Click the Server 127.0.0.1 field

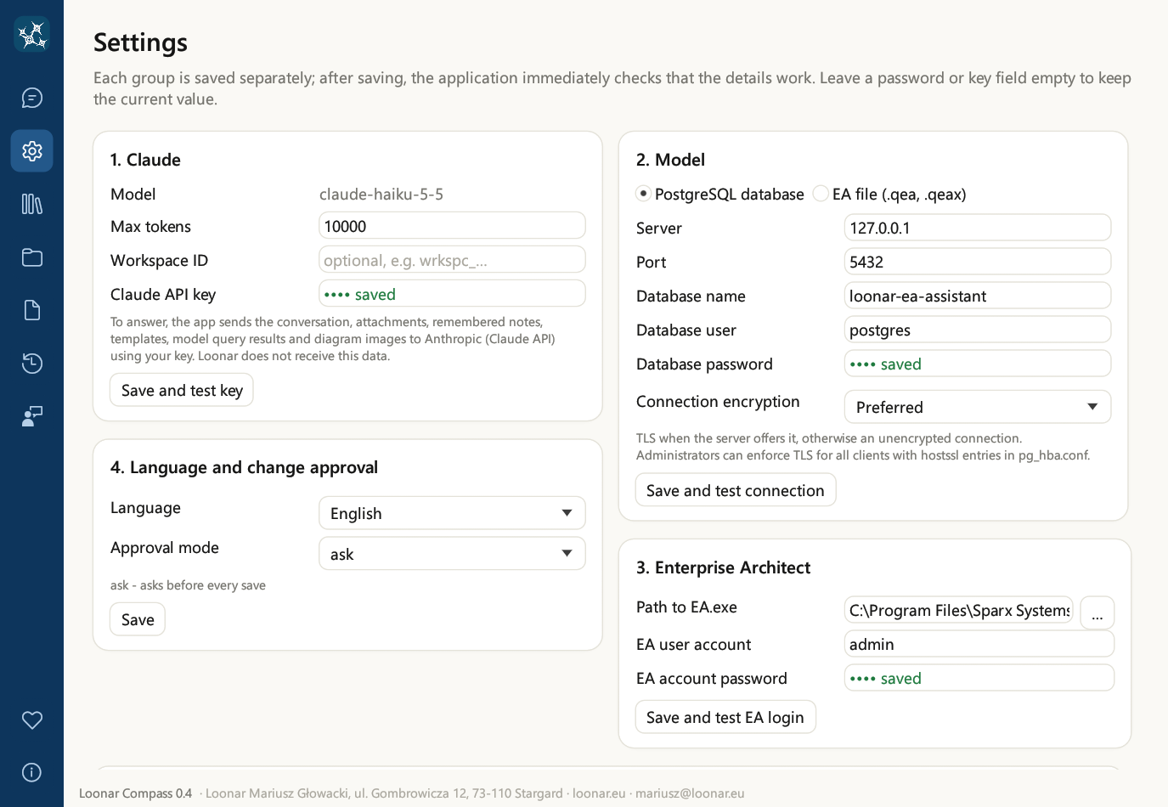click(977, 228)
